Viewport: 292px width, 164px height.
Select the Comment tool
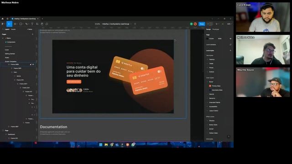point(47,24)
